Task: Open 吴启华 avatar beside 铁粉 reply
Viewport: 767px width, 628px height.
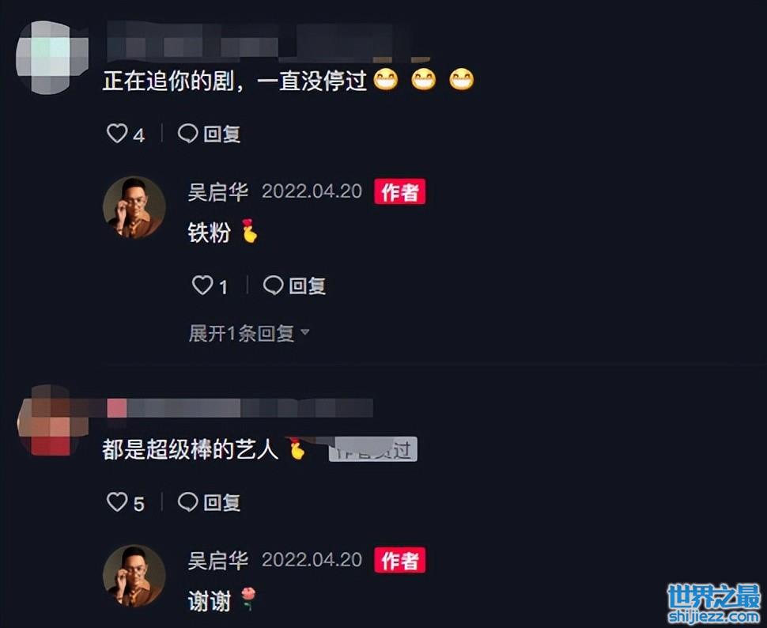Action: pos(134,207)
